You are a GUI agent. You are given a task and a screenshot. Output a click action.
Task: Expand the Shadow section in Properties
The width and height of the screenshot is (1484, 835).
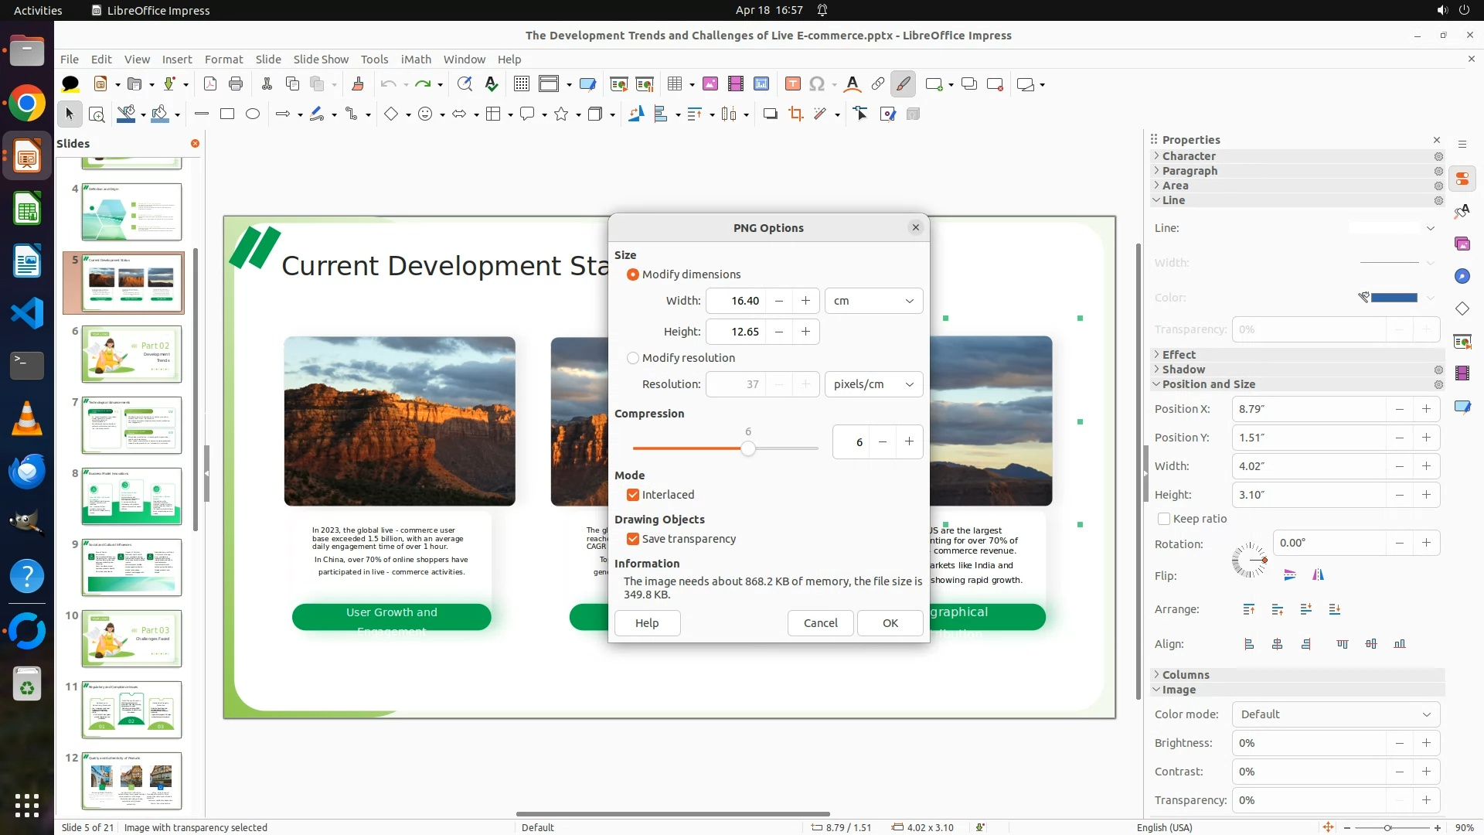click(1183, 370)
